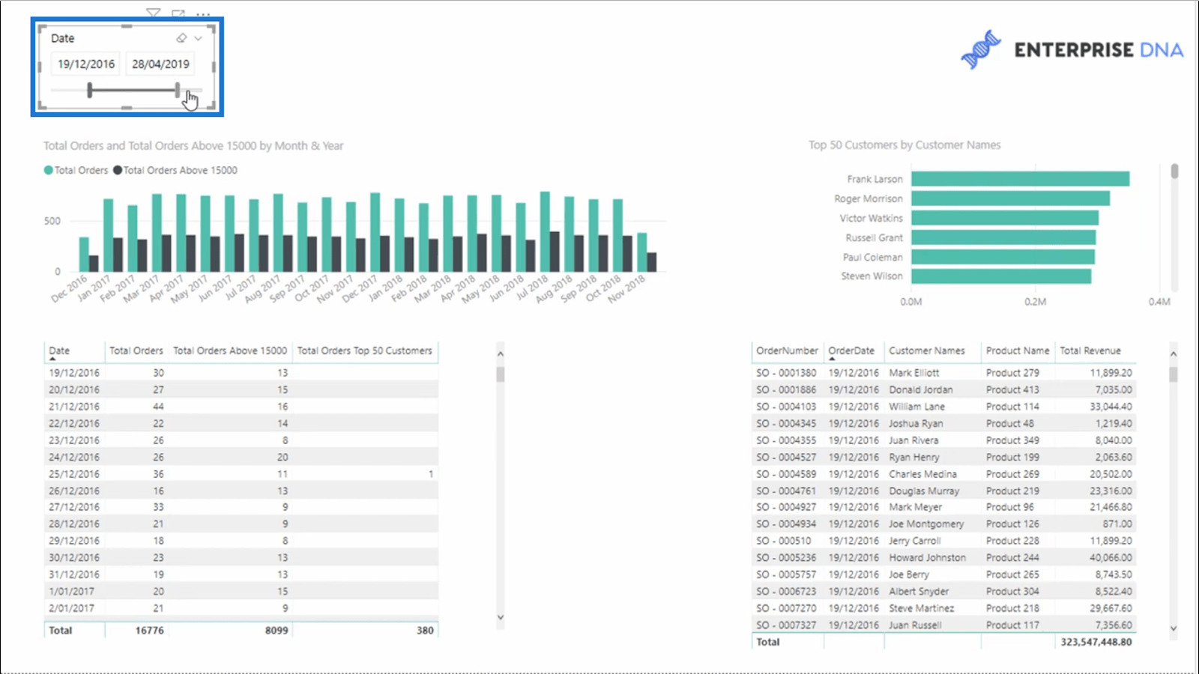The height and width of the screenshot is (674, 1199).
Task: Select the Roger Morrison bar
Action: tap(1010, 198)
